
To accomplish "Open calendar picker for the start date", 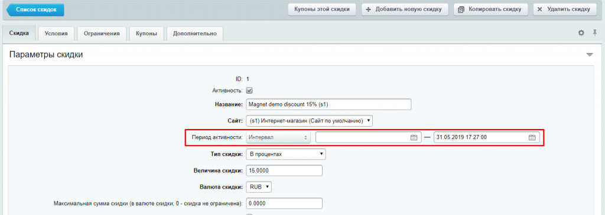I will click(414, 138).
